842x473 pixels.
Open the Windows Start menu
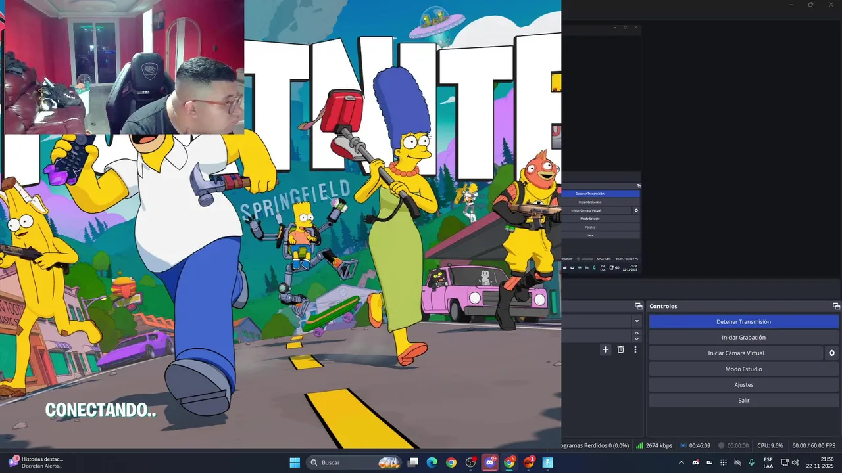pos(295,462)
